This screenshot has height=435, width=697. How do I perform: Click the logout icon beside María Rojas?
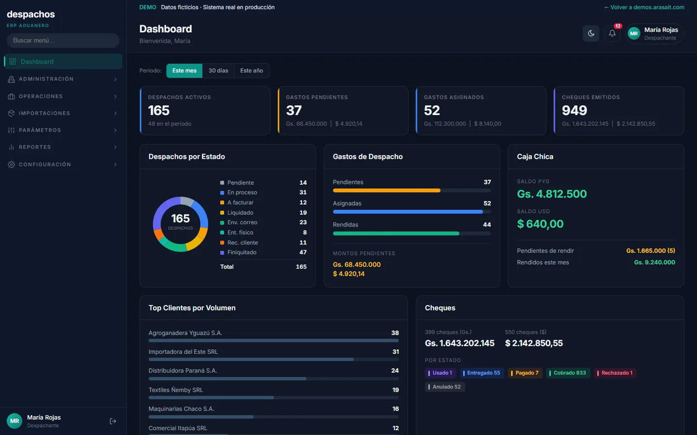point(113,421)
